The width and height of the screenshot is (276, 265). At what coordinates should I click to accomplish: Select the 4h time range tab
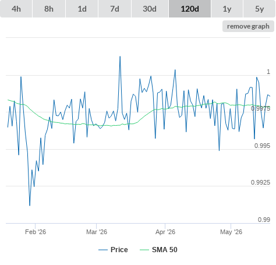coord(16,9)
